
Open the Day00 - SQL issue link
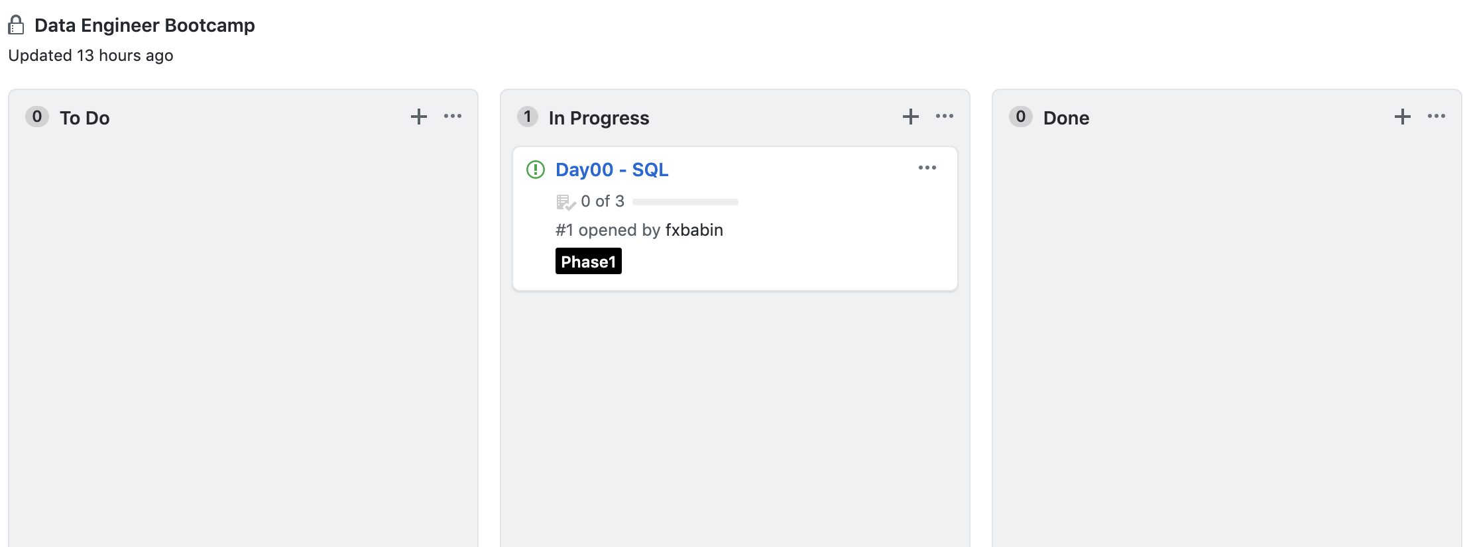pyautogui.click(x=611, y=170)
